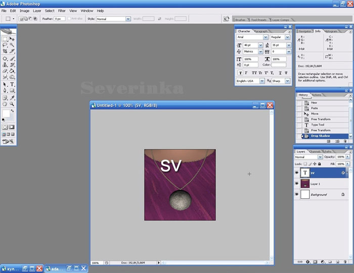Open the Arial font family dropdown
Screen dimensions: 354x273
[x=266, y=37]
